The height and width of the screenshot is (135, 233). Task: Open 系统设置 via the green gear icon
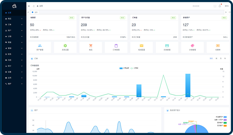pyautogui.click(x=65, y=46)
